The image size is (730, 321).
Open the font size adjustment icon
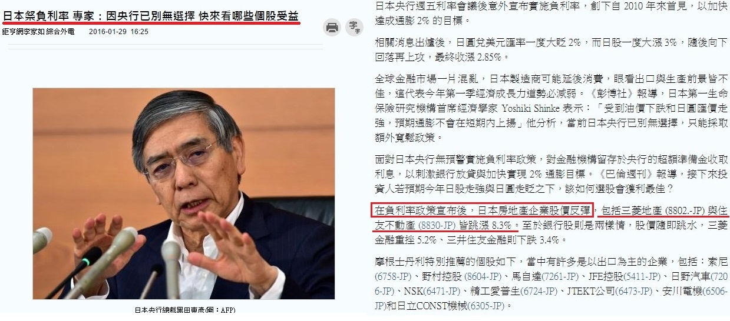coord(354,27)
